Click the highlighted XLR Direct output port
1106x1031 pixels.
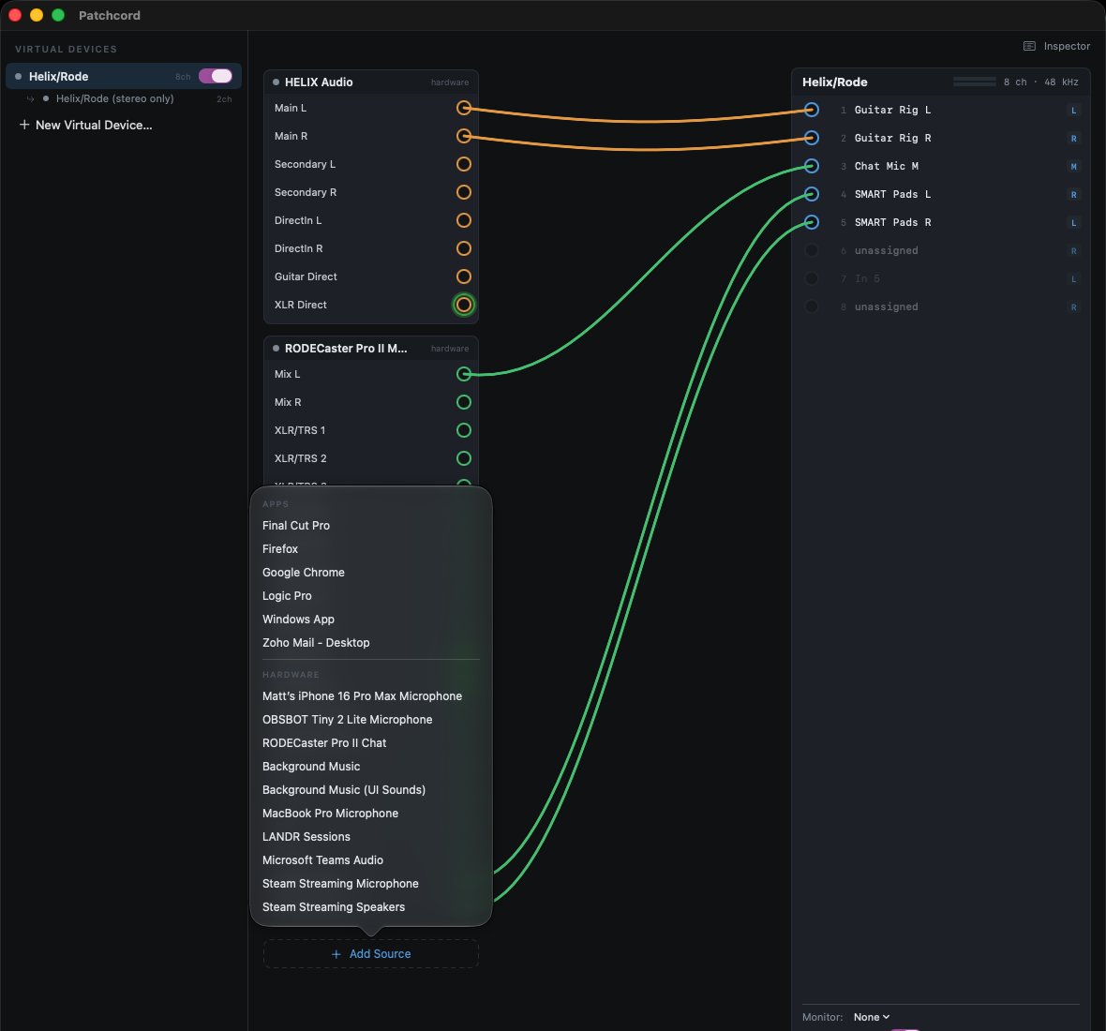[x=463, y=305]
